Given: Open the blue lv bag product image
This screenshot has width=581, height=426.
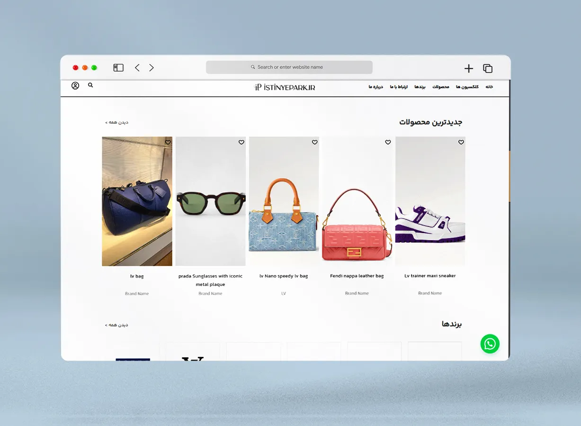Looking at the screenshot, I should tap(137, 201).
